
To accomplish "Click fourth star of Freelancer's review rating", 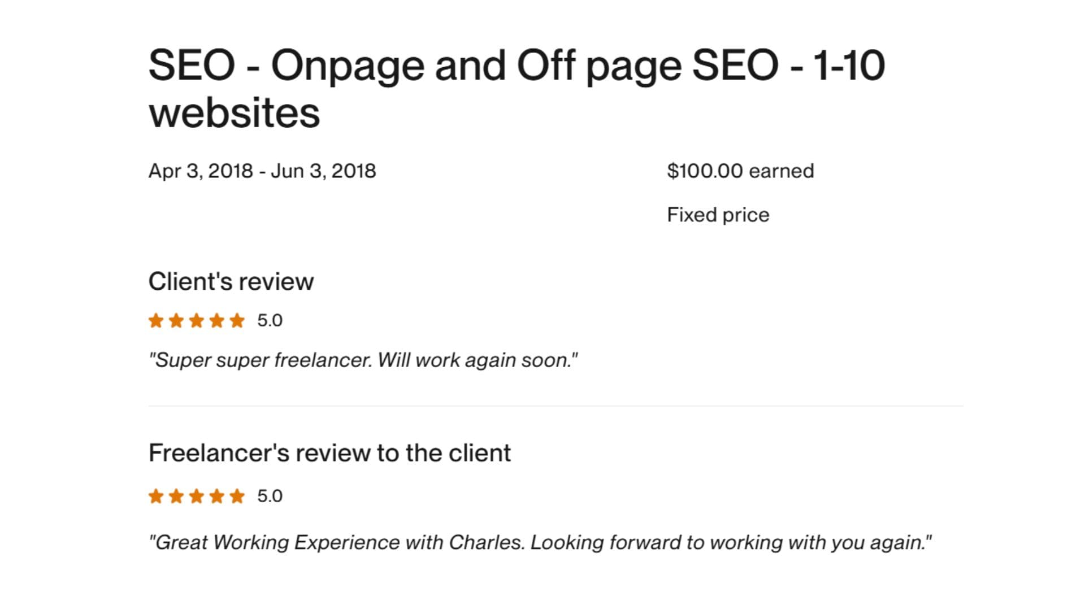I will pyautogui.click(x=217, y=496).
